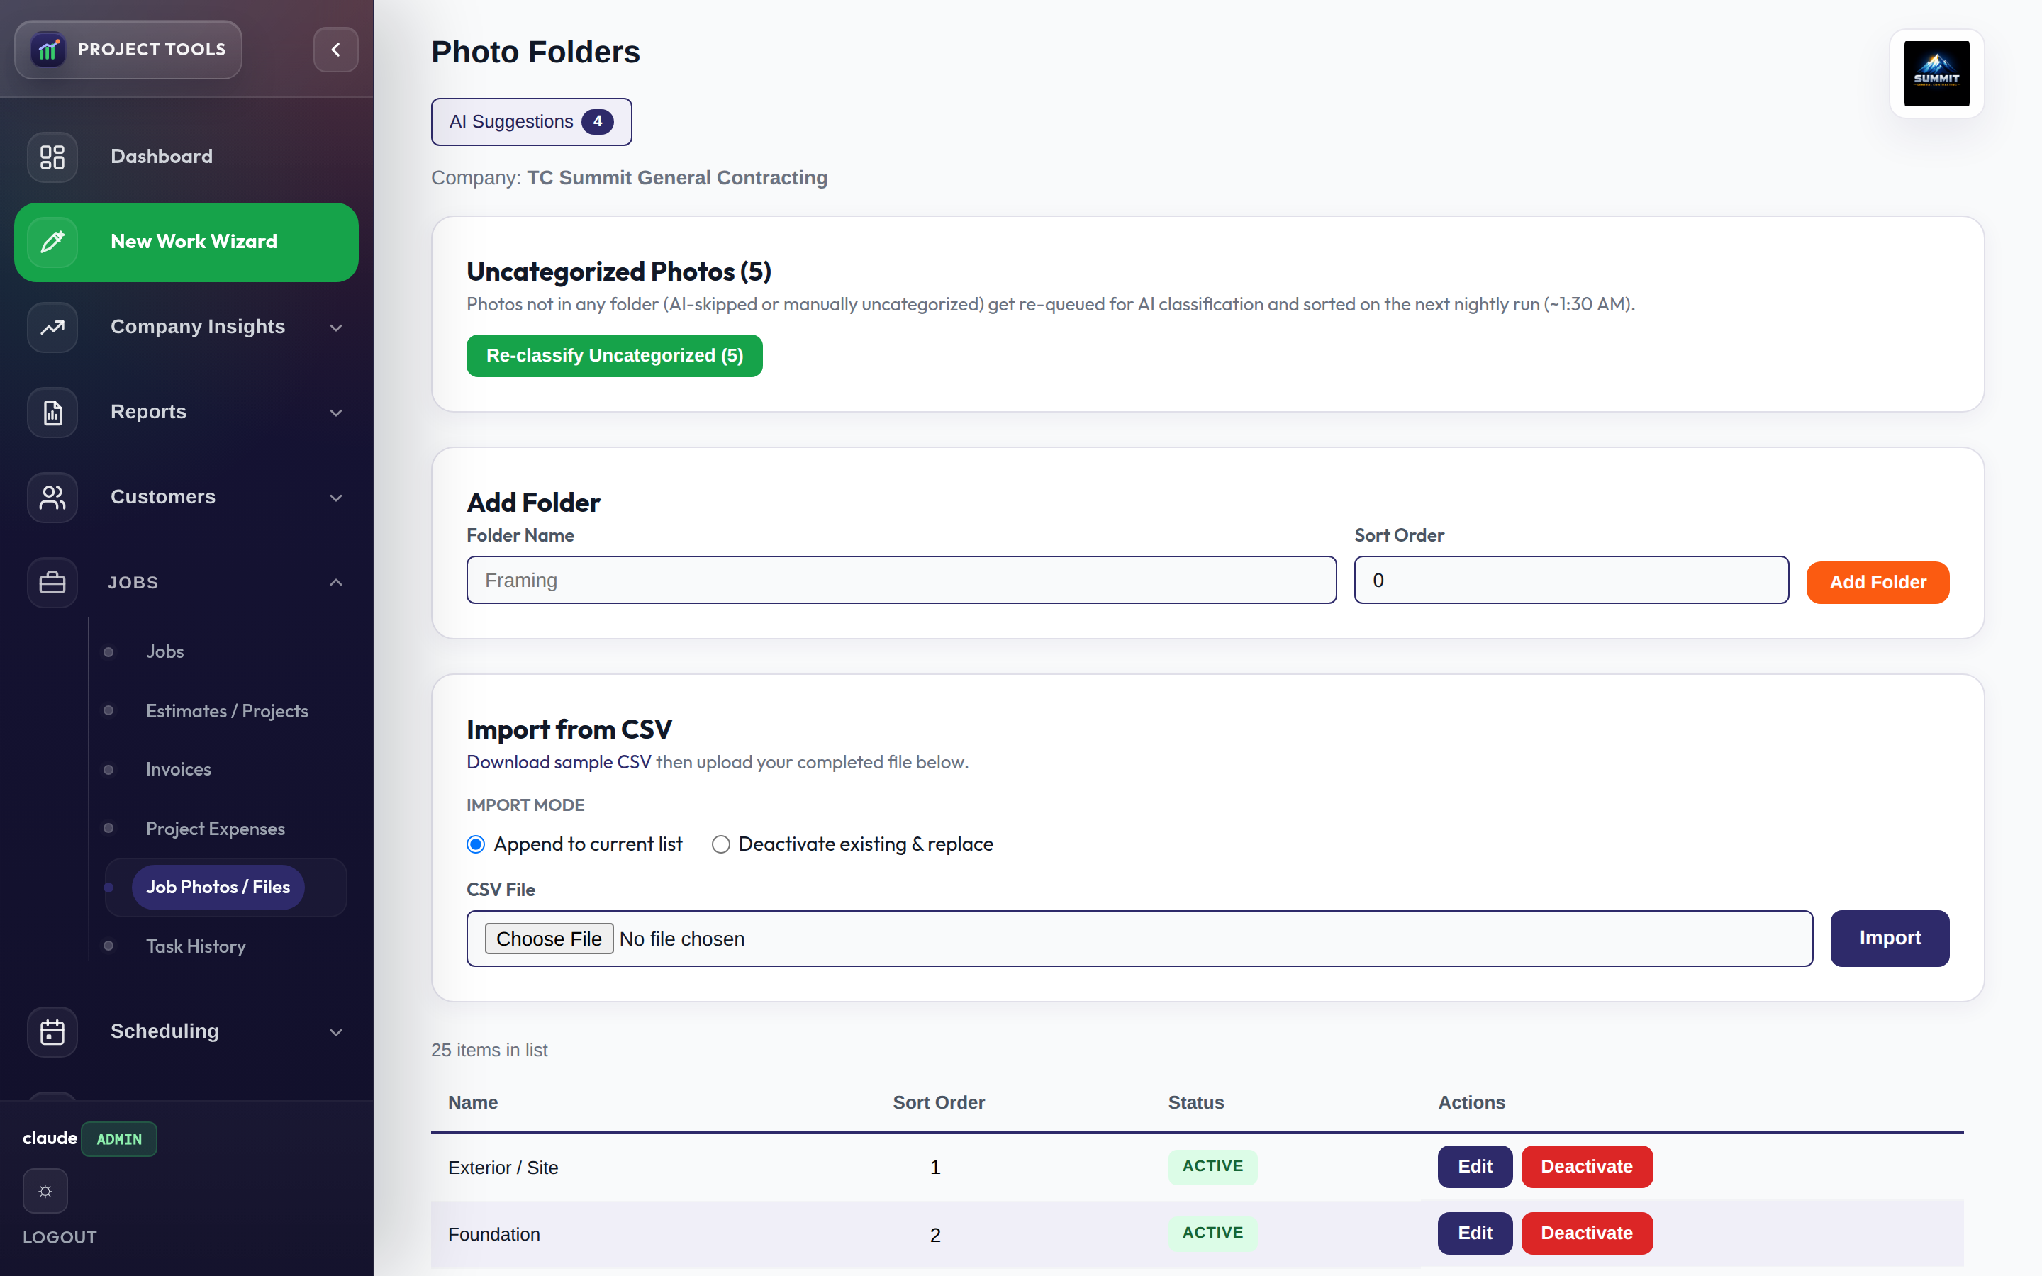Viewport: 2042px width, 1276px height.
Task: Click the Dashboard grid icon
Action: coord(52,157)
